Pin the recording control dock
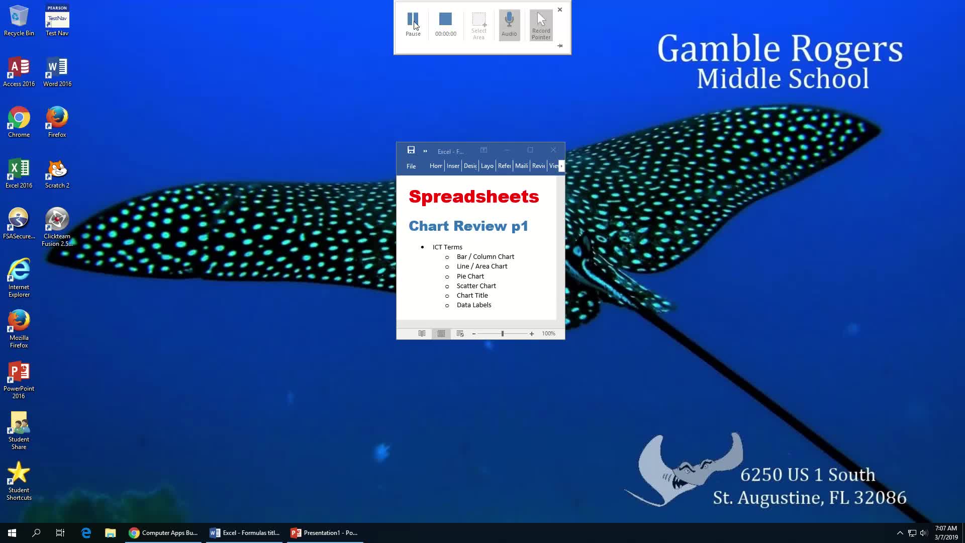Screen dimensions: 965x543 pos(560,46)
